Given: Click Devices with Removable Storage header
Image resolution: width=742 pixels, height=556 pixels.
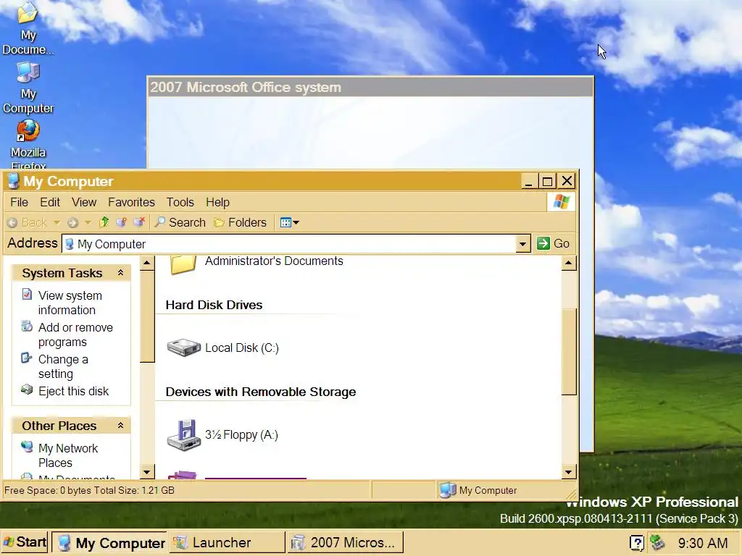Looking at the screenshot, I should pos(261,392).
